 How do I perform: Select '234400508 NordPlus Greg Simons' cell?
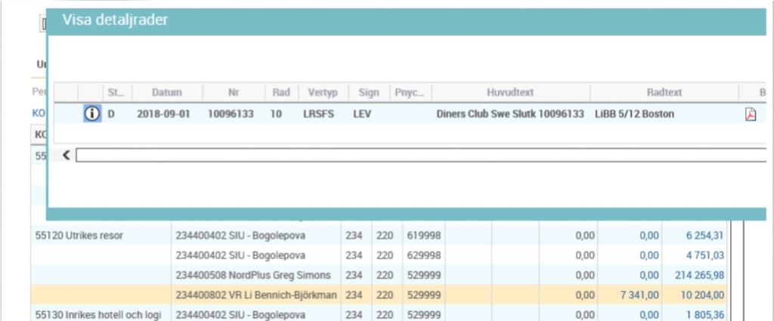[x=252, y=275]
